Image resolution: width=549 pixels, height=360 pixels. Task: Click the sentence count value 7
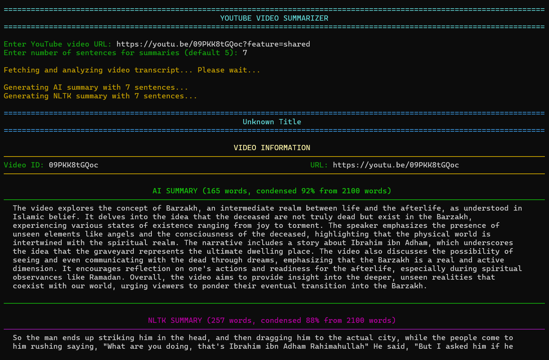(x=245, y=53)
